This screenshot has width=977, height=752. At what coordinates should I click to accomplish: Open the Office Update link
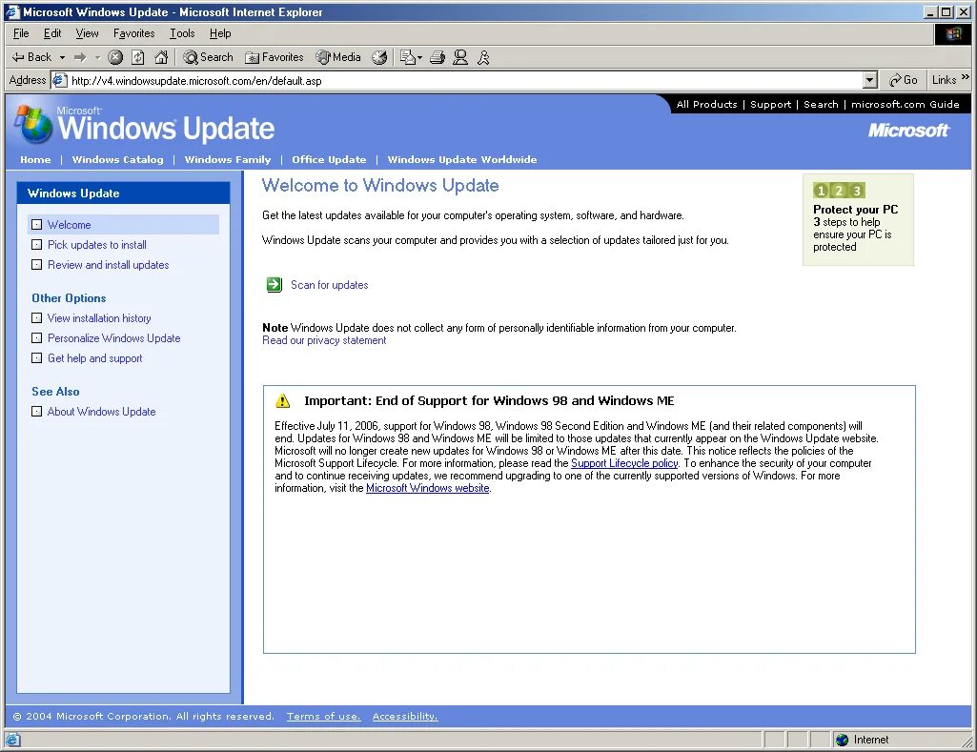(329, 159)
